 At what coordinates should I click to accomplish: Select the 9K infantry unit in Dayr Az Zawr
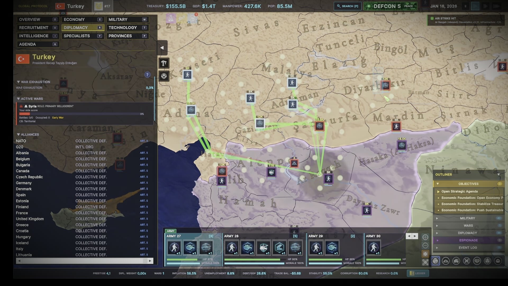(x=367, y=211)
